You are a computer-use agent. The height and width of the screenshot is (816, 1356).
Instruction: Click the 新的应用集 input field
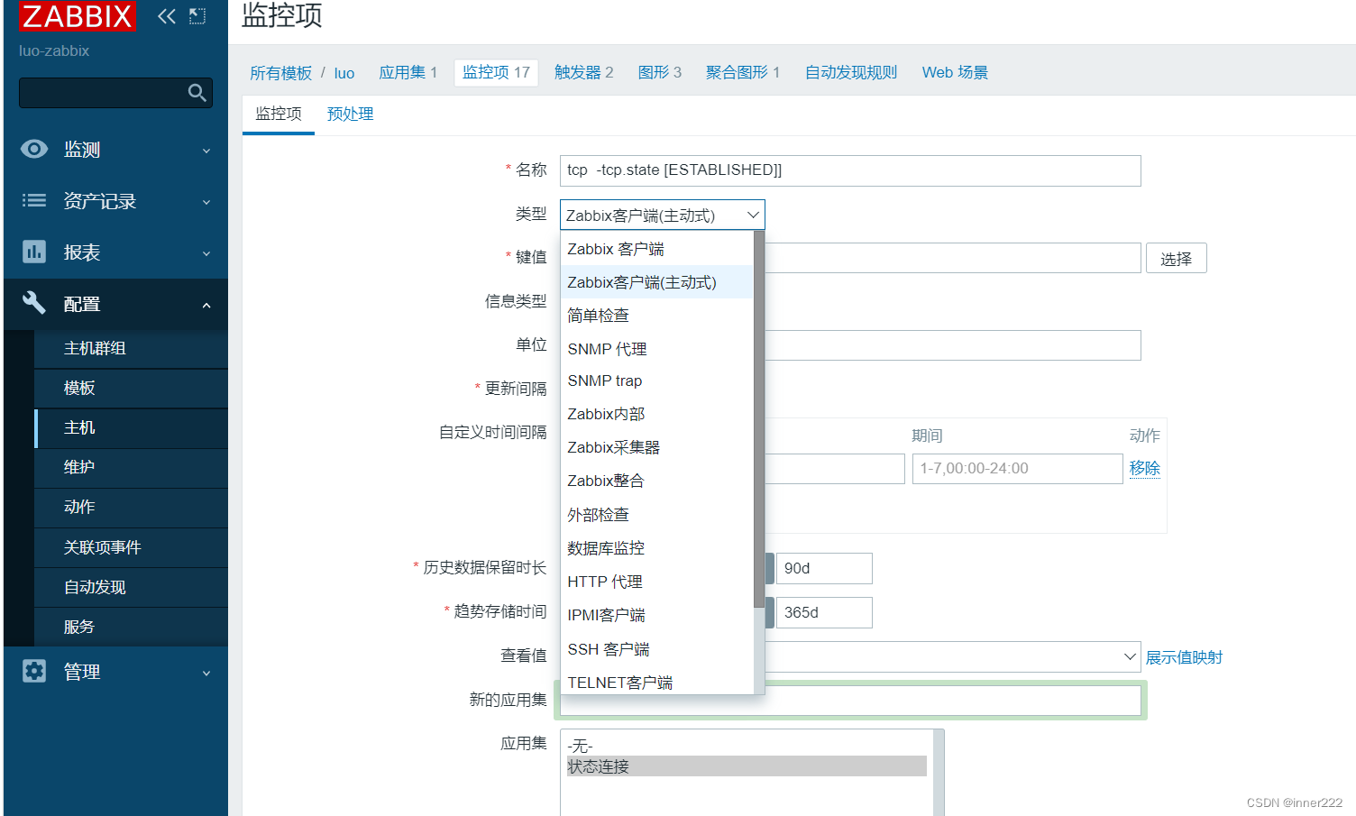850,701
